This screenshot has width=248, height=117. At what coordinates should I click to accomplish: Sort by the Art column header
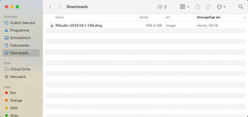point(168,17)
